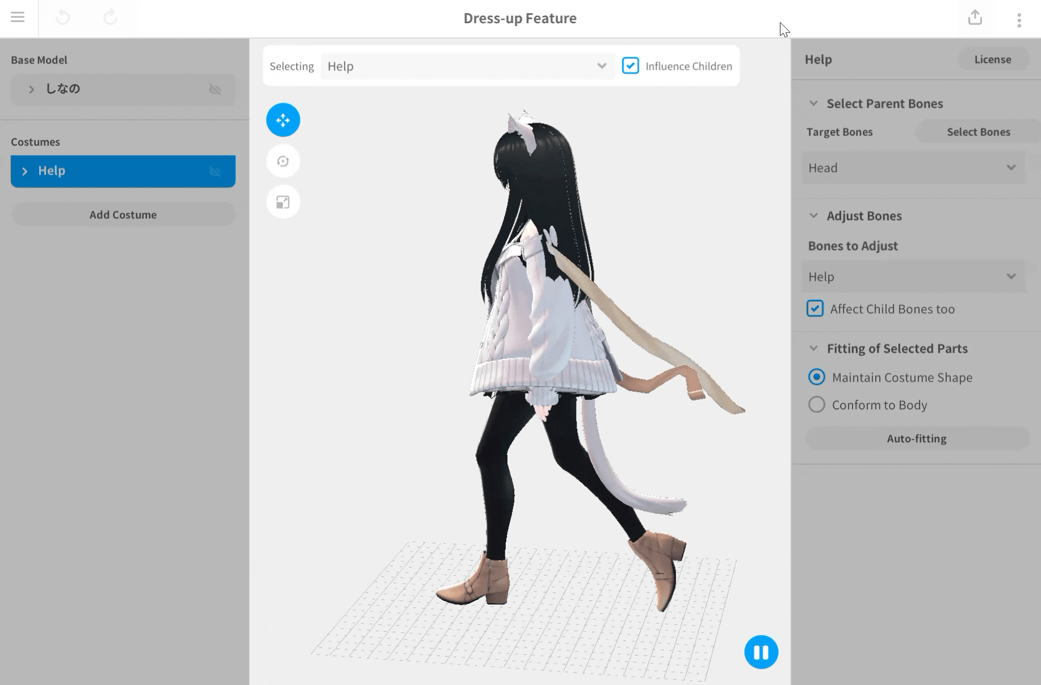This screenshot has height=685, width=1041.
Task: Click the Dress-up Feature title
Action: click(520, 18)
